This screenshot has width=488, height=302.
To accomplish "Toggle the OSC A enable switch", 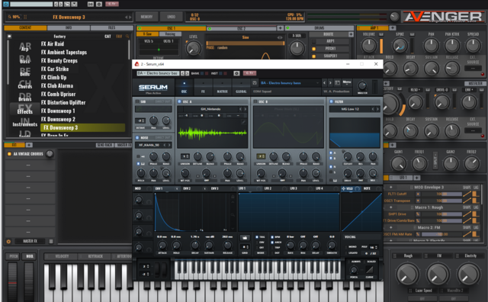I will [179, 101].
